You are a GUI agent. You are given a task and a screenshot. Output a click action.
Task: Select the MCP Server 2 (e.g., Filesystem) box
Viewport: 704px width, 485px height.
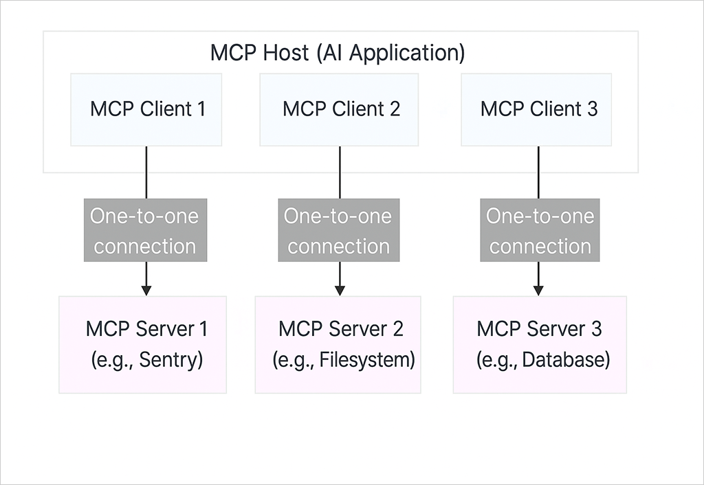click(x=338, y=345)
